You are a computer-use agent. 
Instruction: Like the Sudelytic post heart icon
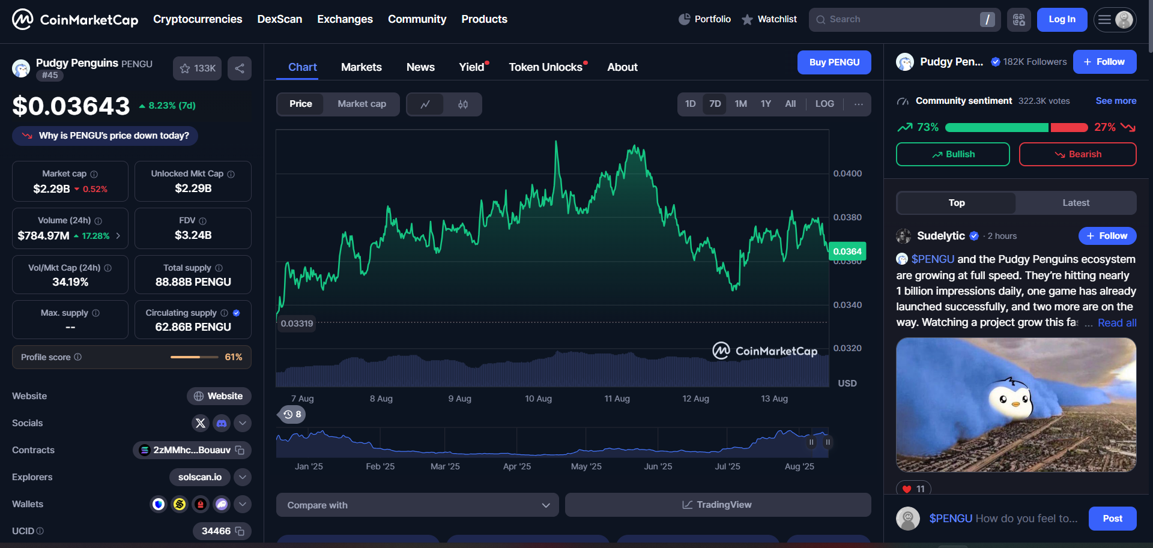(x=907, y=489)
